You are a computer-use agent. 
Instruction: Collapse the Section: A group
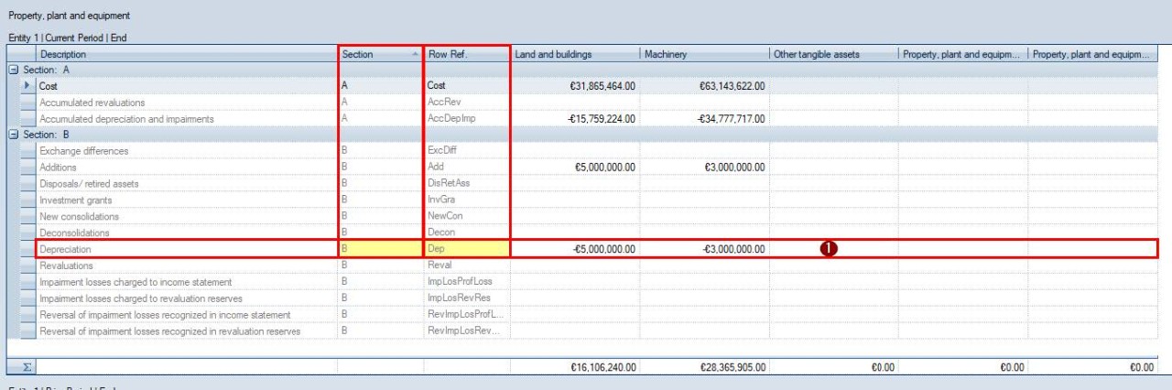coord(14,70)
